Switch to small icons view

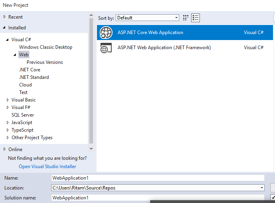coord(186,18)
